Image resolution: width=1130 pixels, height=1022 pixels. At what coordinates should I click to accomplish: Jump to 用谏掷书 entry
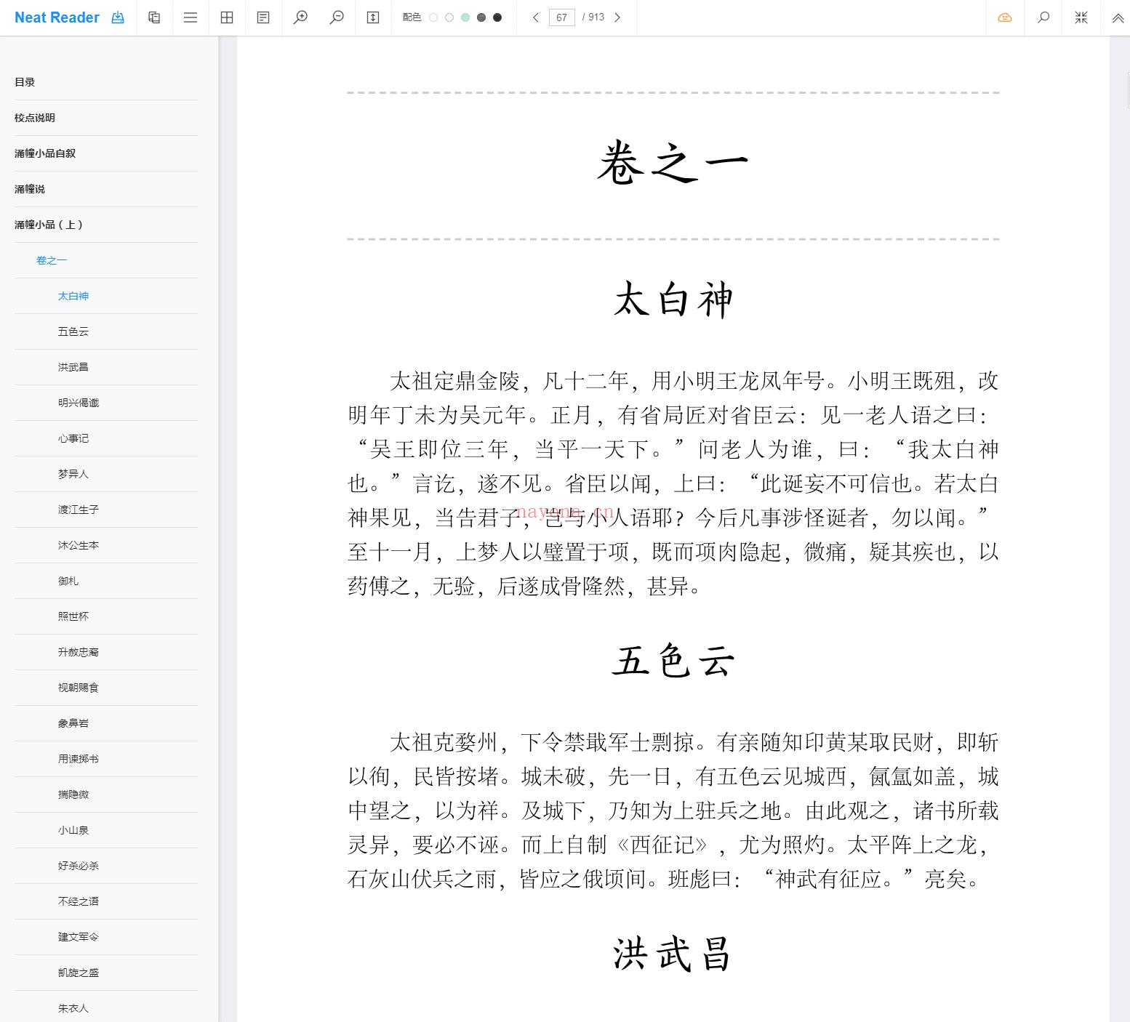pos(79,759)
